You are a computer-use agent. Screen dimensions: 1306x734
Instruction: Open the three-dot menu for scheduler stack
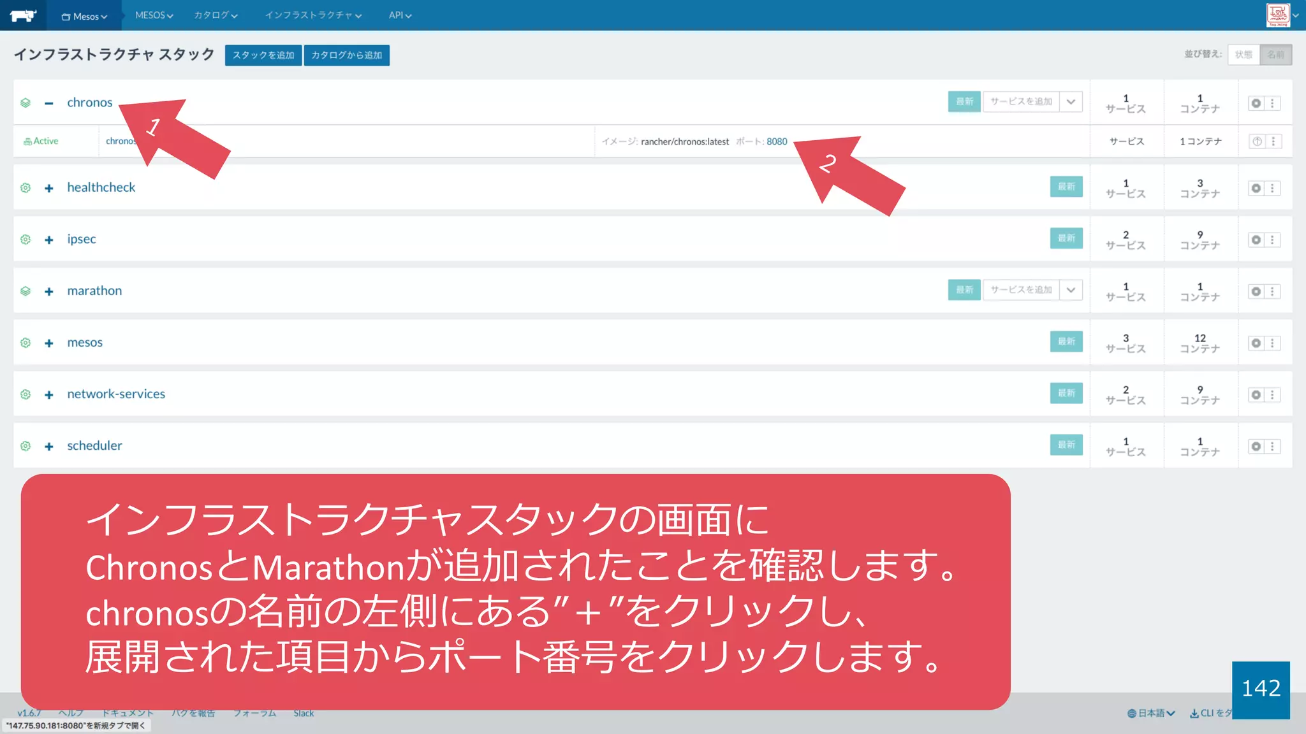(1273, 447)
